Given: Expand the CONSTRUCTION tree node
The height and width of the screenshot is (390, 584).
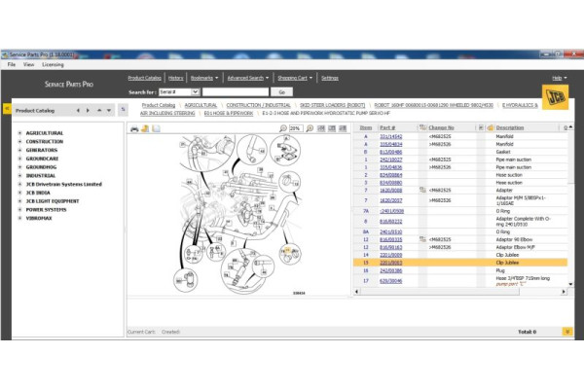Looking at the screenshot, I should pyautogui.click(x=19, y=141).
